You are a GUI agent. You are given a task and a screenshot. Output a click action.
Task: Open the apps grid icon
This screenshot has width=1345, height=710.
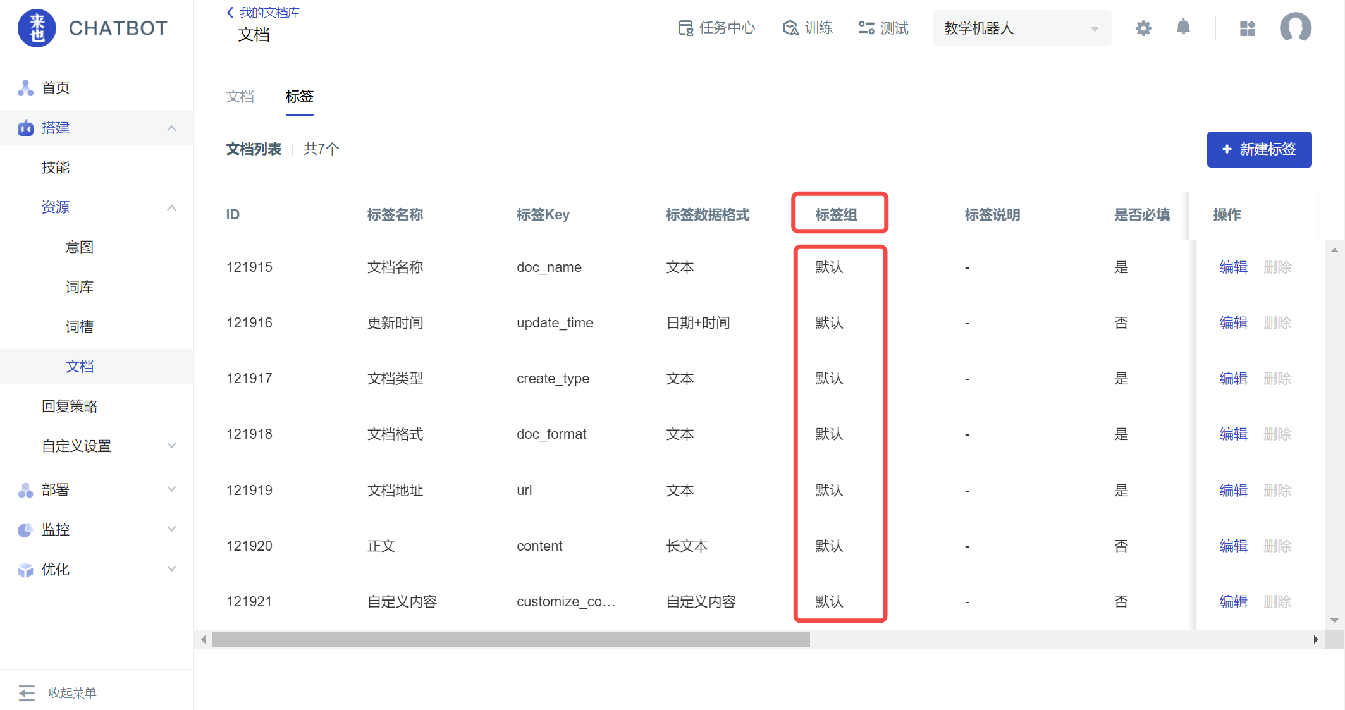(1248, 28)
